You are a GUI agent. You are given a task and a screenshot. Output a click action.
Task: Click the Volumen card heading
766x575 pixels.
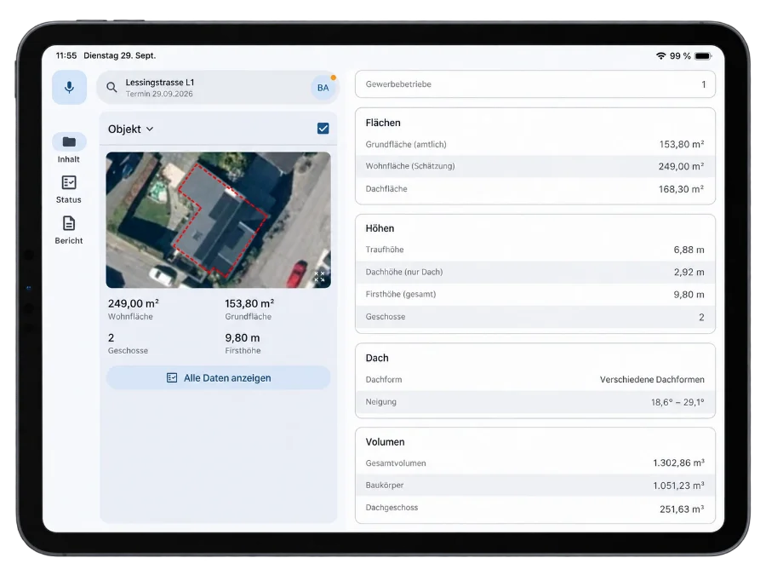385,442
